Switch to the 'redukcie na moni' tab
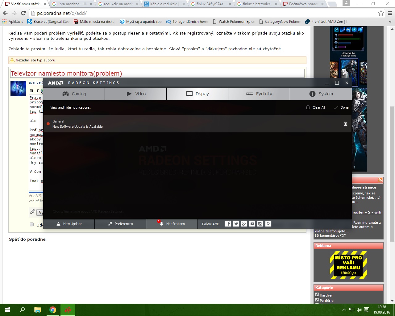395x316 pixels. (118, 4)
